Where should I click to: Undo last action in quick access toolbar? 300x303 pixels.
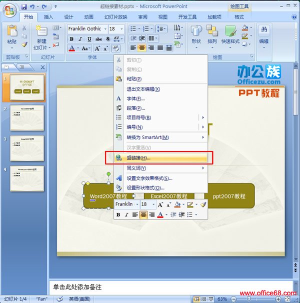point(32,7)
